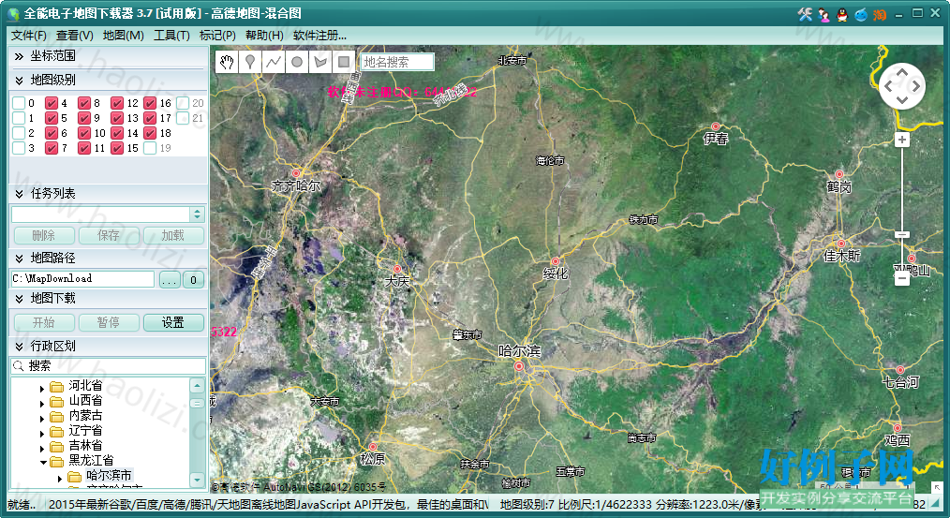This screenshot has height=518, width=950.
Task: Open the 文件(F) menu
Action: [x=28, y=36]
